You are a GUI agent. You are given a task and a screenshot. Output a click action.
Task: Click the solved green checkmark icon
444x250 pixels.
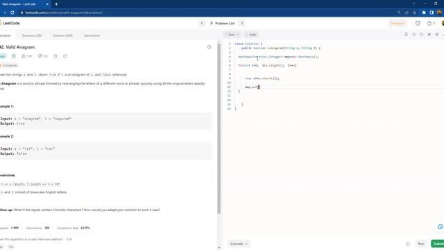pyautogui.click(x=14, y=56)
